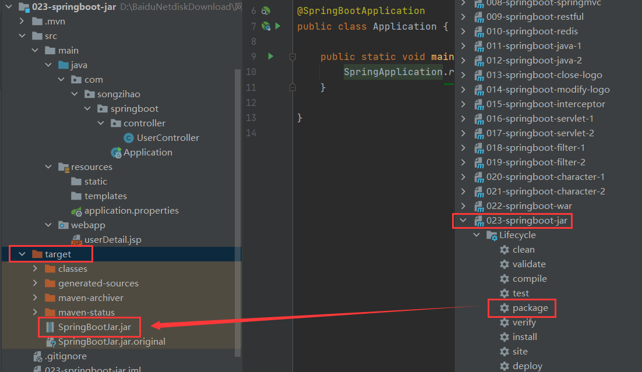The height and width of the screenshot is (372, 642).
Task: Open userDetail.jsp file
Action: [x=112, y=240]
